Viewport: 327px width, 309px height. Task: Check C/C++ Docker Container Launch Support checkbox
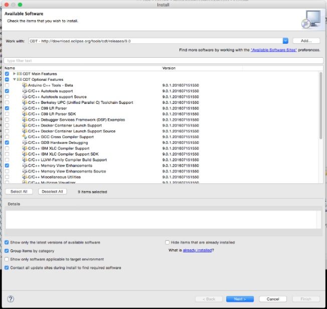point(7,125)
